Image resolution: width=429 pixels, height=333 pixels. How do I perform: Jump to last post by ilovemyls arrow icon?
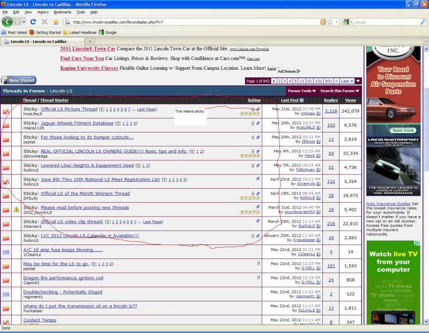(x=318, y=184)
